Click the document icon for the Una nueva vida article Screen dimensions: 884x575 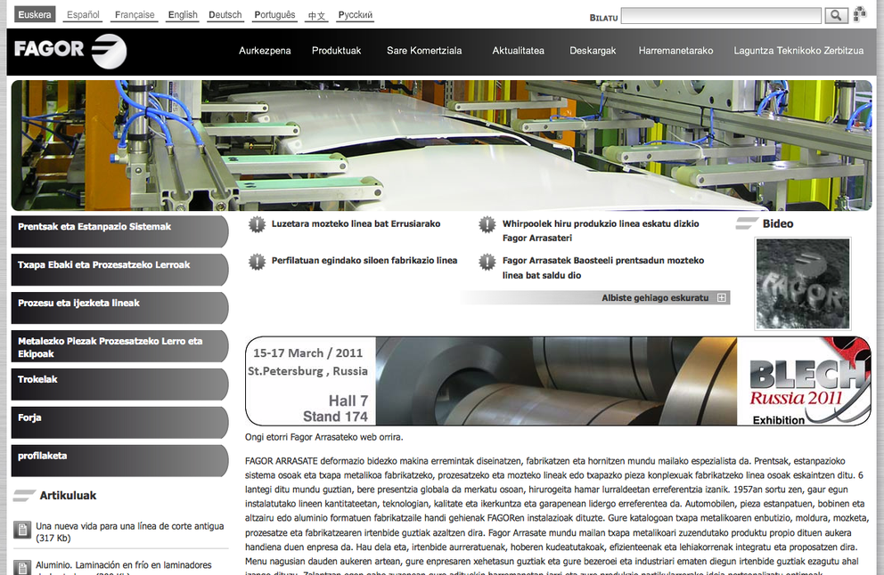(x=22, y=530)
